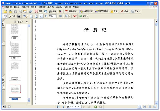Click the 图章 stamp tool
Viewport: 160px width, 111px height.
click(39, 11)
